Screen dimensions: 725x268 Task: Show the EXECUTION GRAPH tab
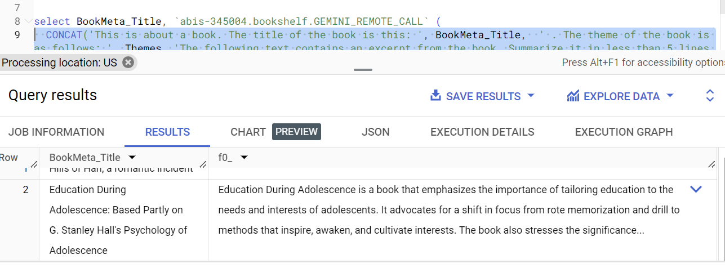pos(624,132)
